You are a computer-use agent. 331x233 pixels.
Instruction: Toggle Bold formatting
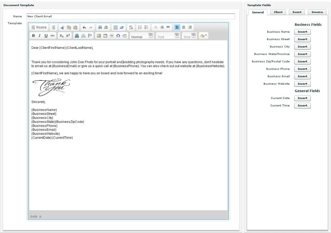pyautogui.click(x=34, y=36)
